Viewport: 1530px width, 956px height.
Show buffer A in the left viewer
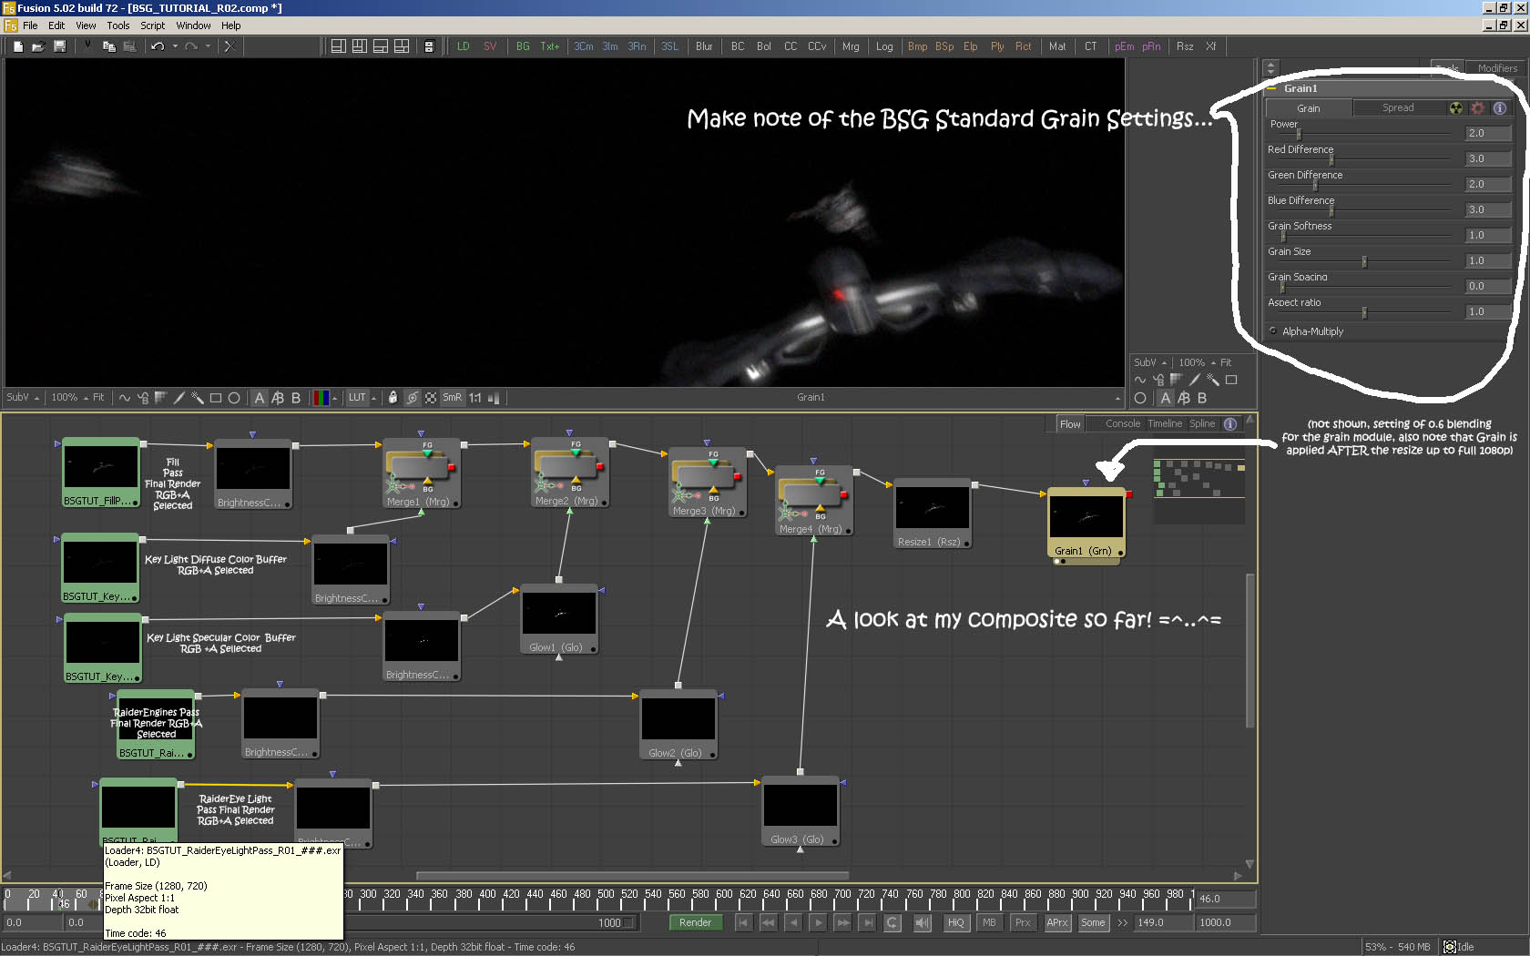pos(260,398)
